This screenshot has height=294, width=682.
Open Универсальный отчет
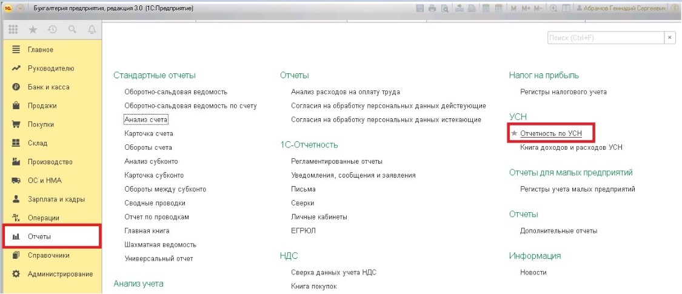click(158, 259)
